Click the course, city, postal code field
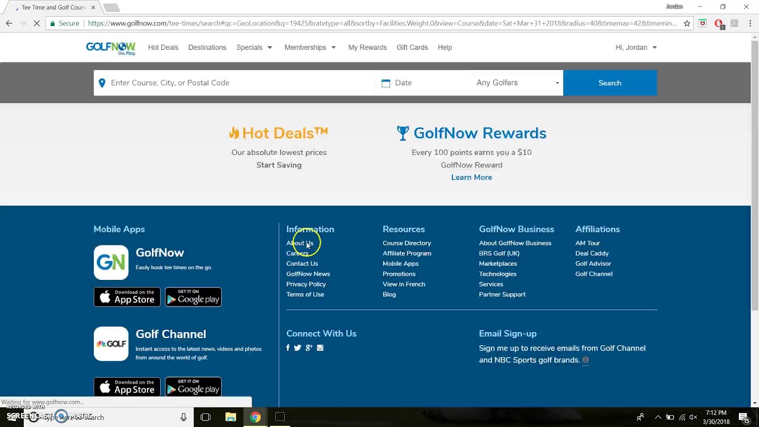The height and width of the screenshot is (427, 759). coord(235,83)
